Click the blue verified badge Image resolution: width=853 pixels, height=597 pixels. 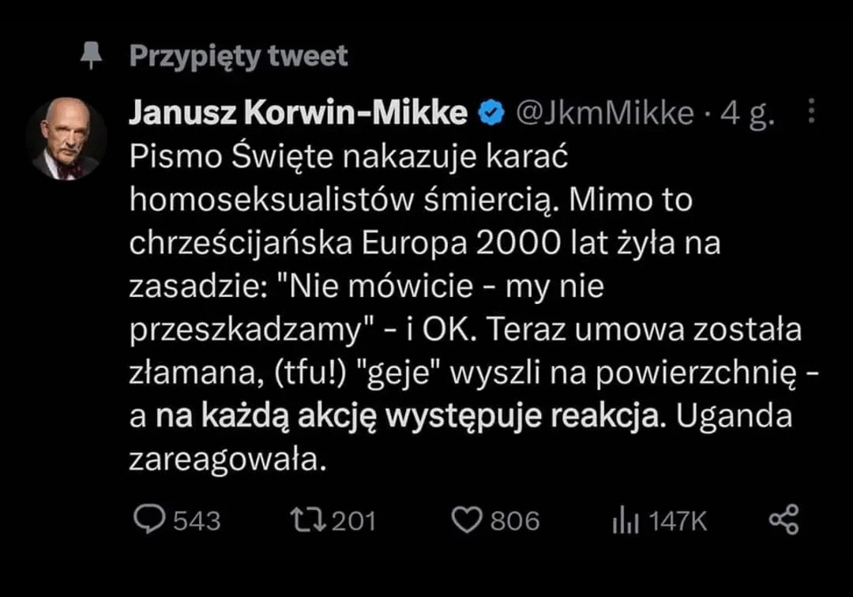pos(493,115)
